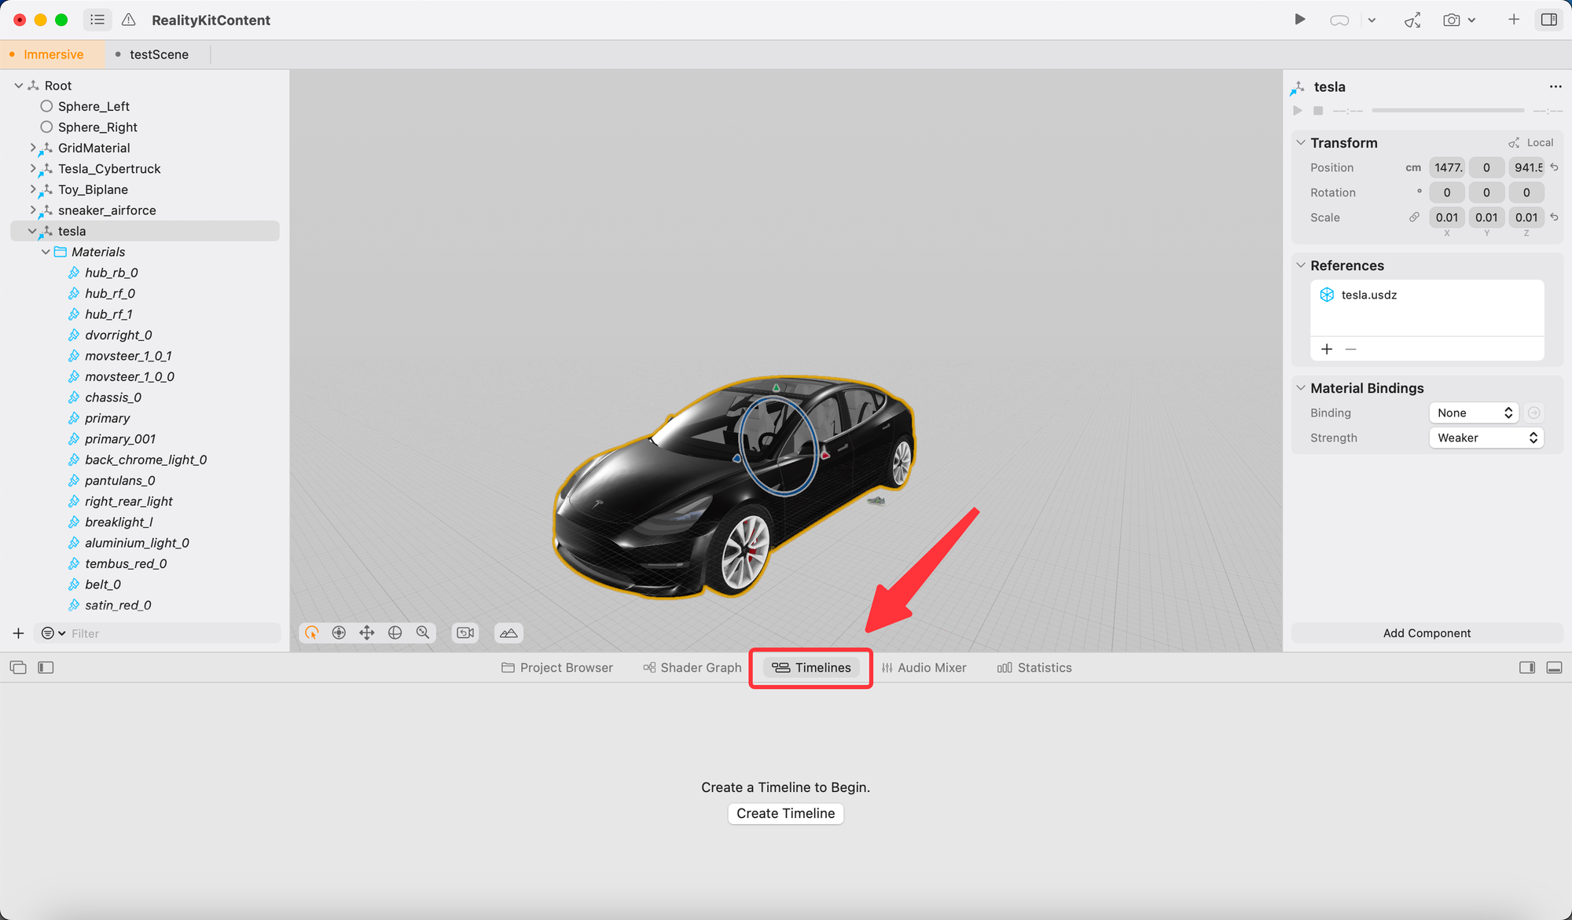Toggle the left sidebar list button

[x=97, y=20]
